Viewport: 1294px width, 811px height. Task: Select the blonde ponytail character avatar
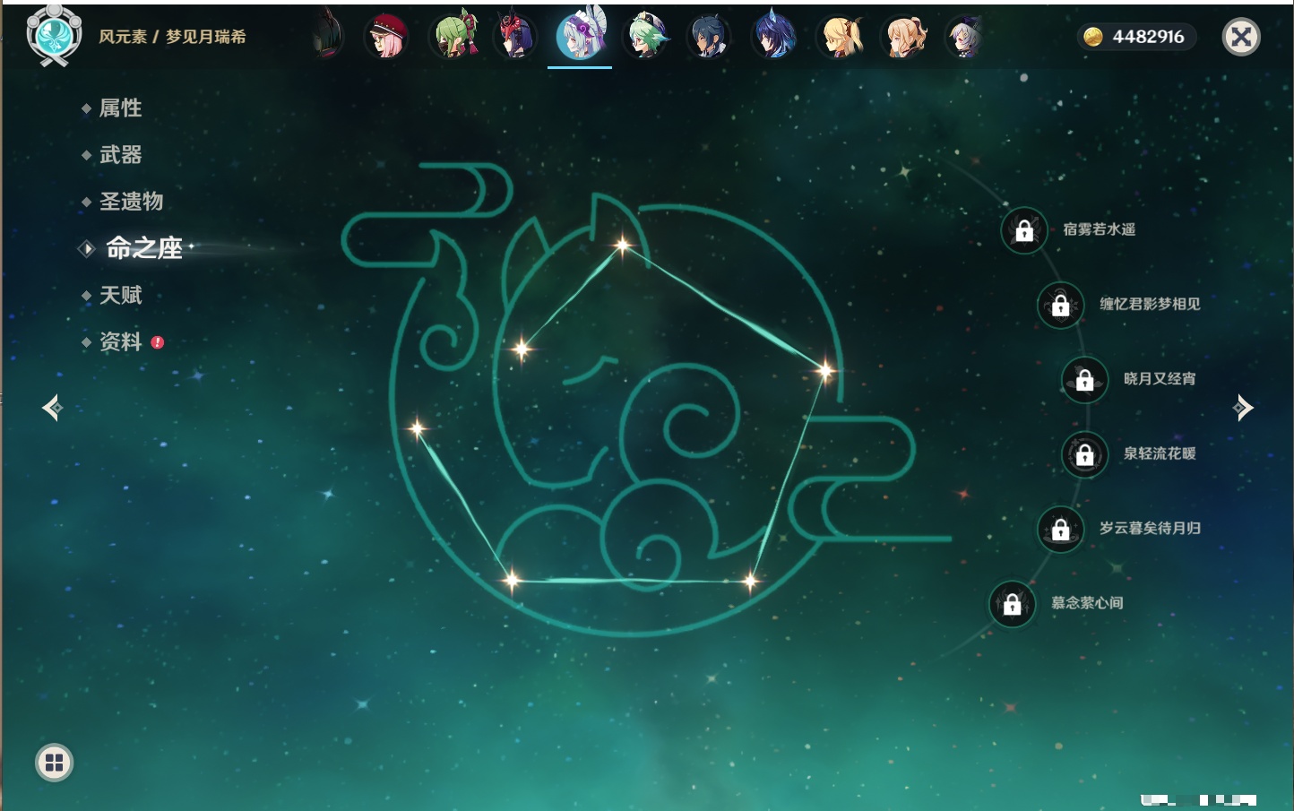[841, 37]
